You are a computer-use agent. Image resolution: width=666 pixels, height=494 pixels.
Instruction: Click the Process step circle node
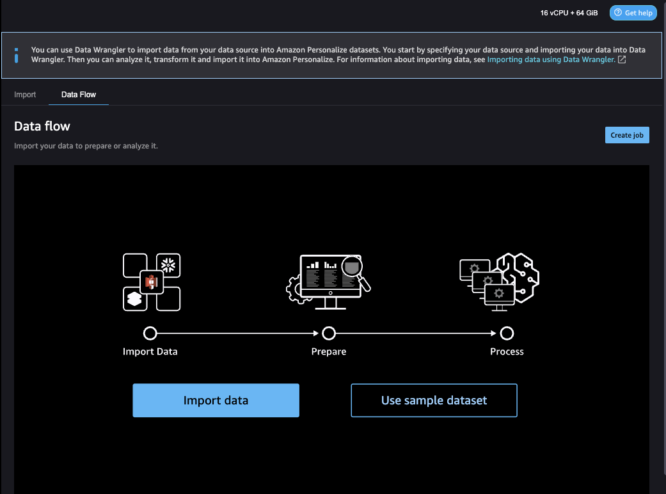(507, 333)
